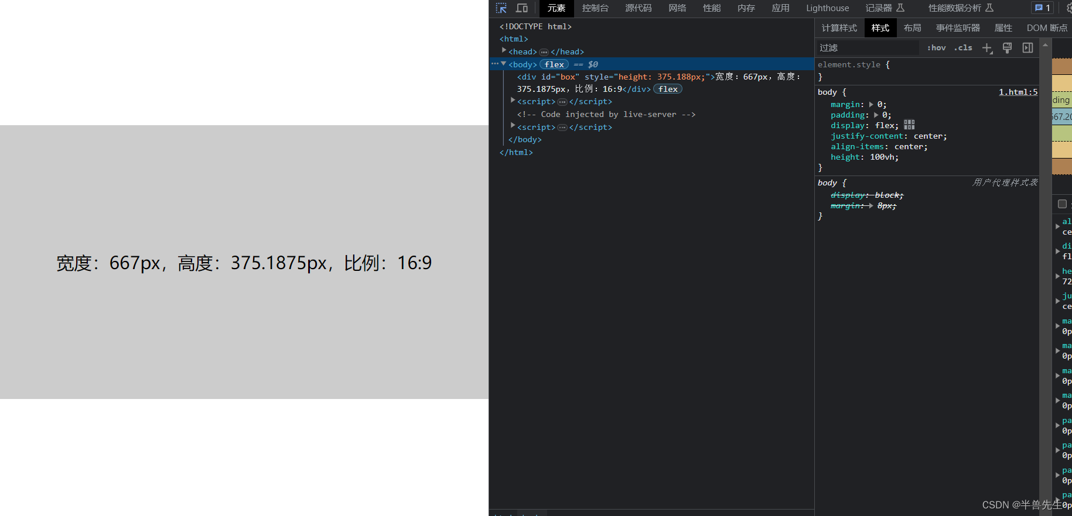Expand the second script element node
1072x516 pixels.
(513, 126)
